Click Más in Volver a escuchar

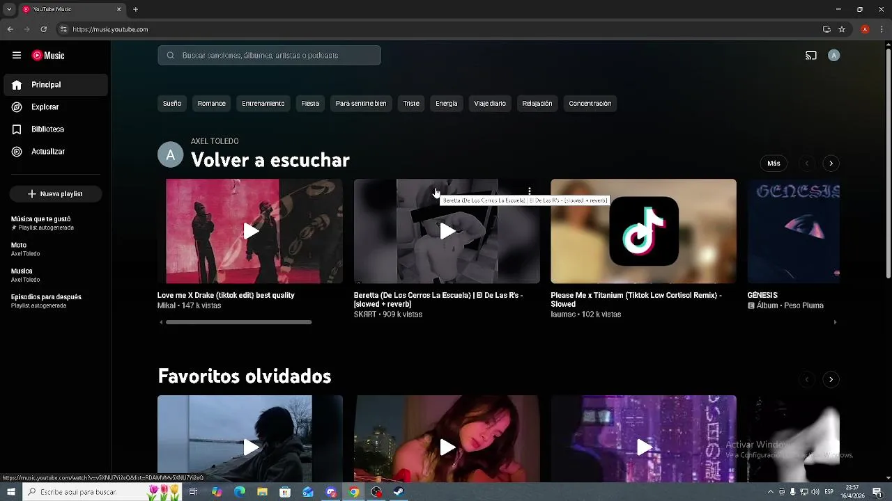pyautogui.click(x=774, y=164)
